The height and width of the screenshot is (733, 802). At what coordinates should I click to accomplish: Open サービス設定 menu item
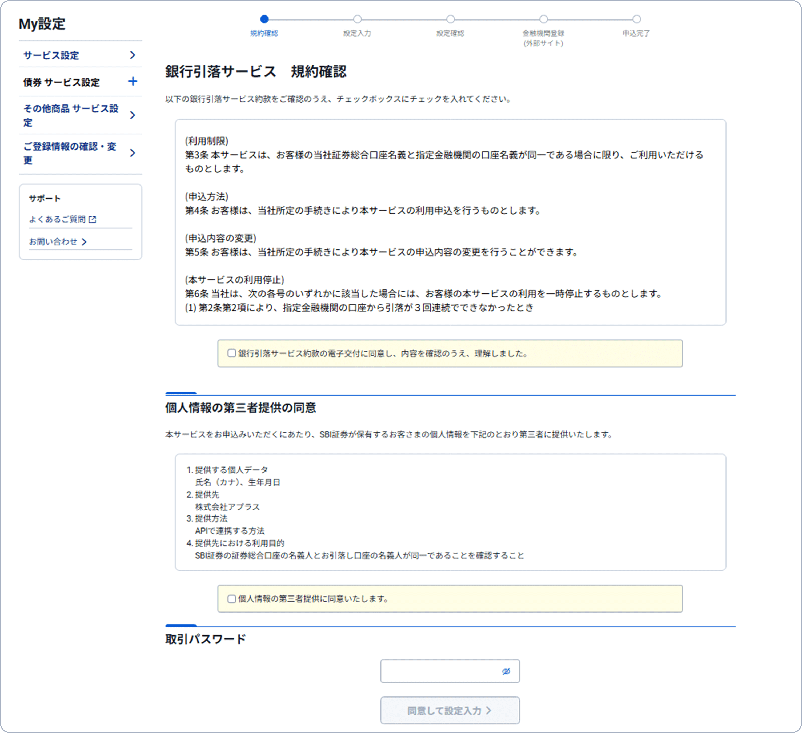pos(51,55)
